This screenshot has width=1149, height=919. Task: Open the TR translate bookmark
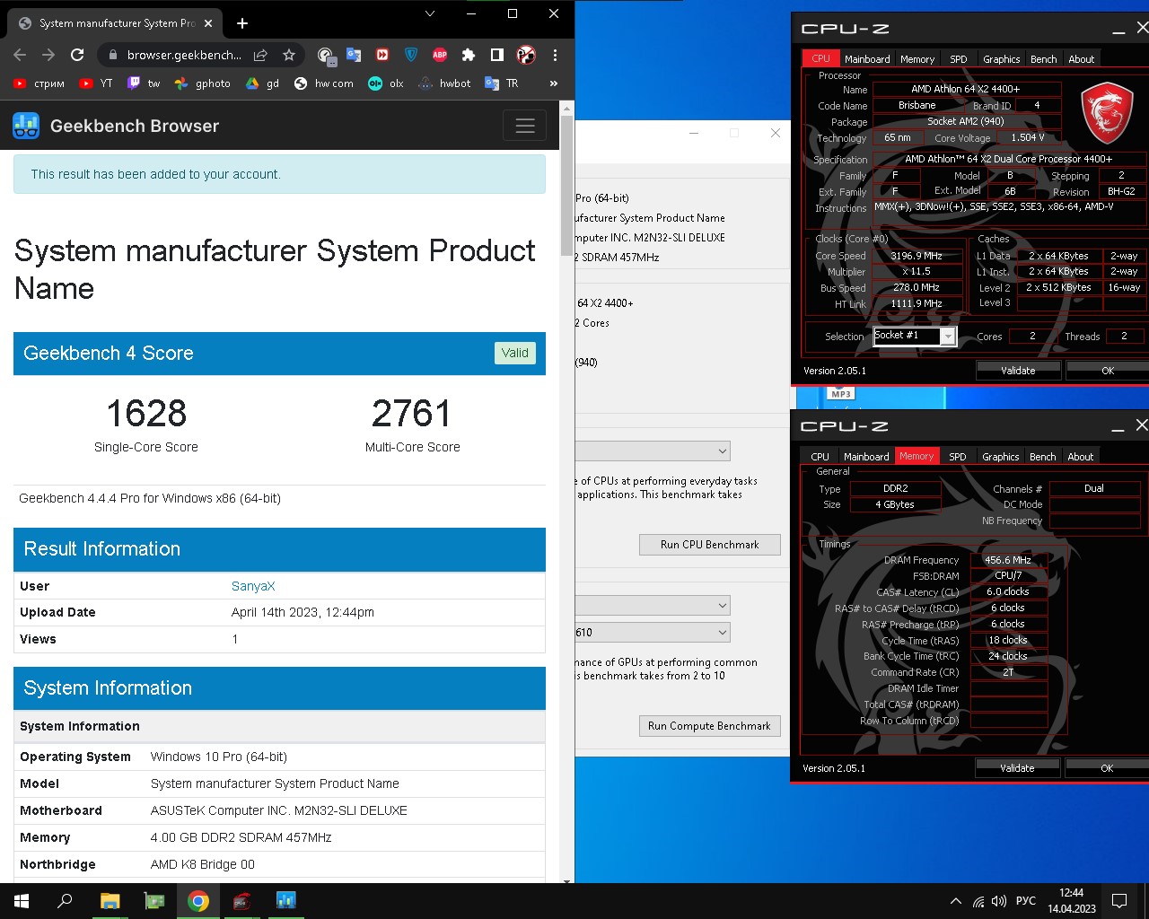(x=502, y=83)
